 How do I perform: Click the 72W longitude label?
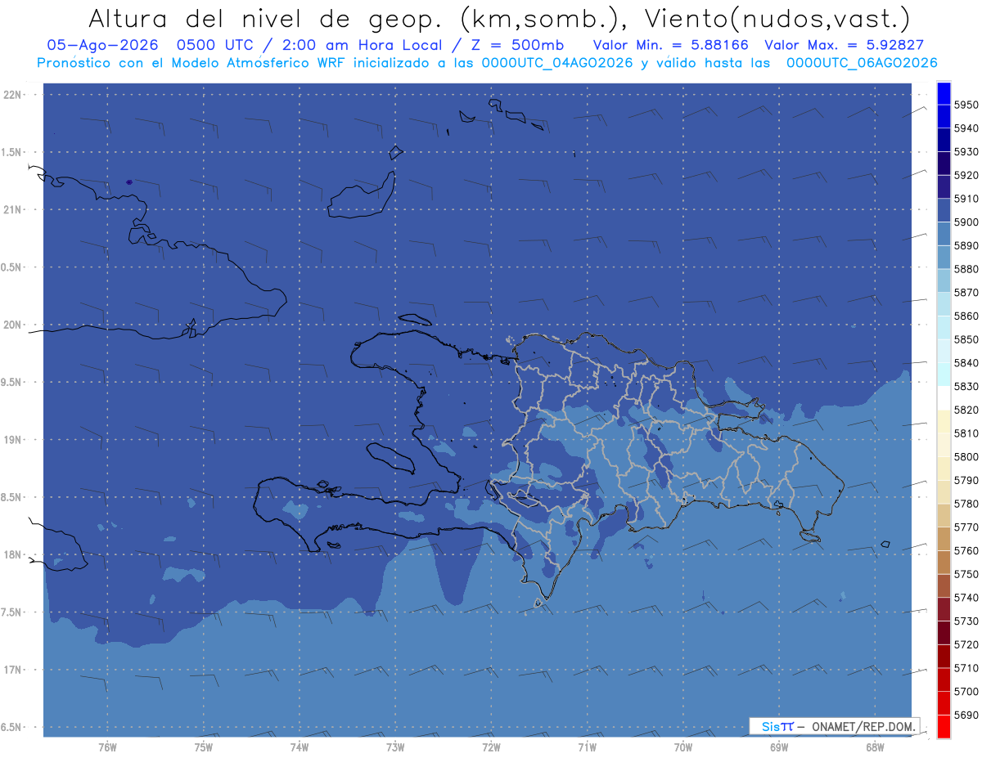(491, 747)
